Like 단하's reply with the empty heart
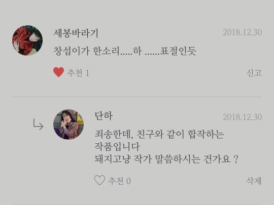This screenshot has height=205, width=274. click(99, 180)
